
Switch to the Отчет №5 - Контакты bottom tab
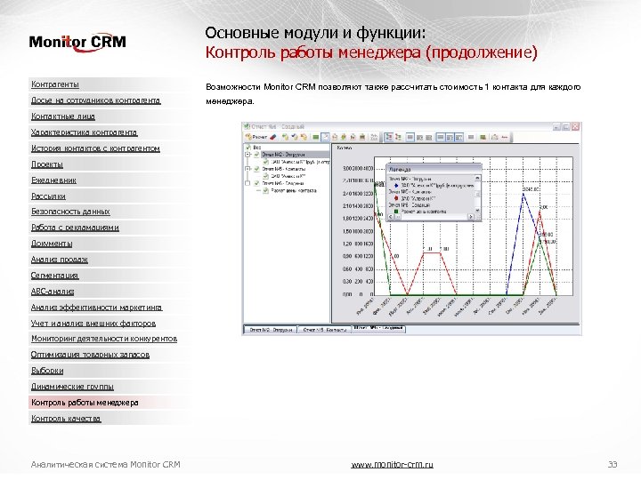pos(325,330)
